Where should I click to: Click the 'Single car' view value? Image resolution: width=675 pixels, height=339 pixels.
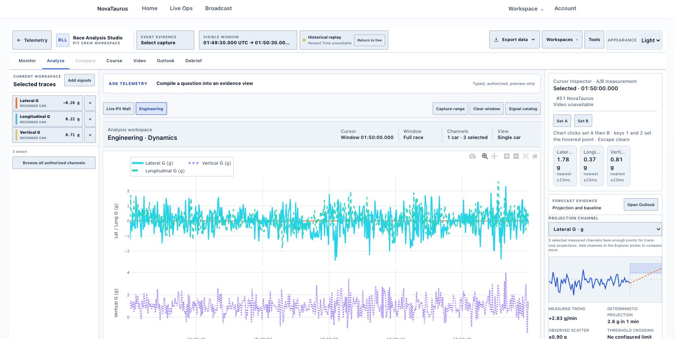509,137
